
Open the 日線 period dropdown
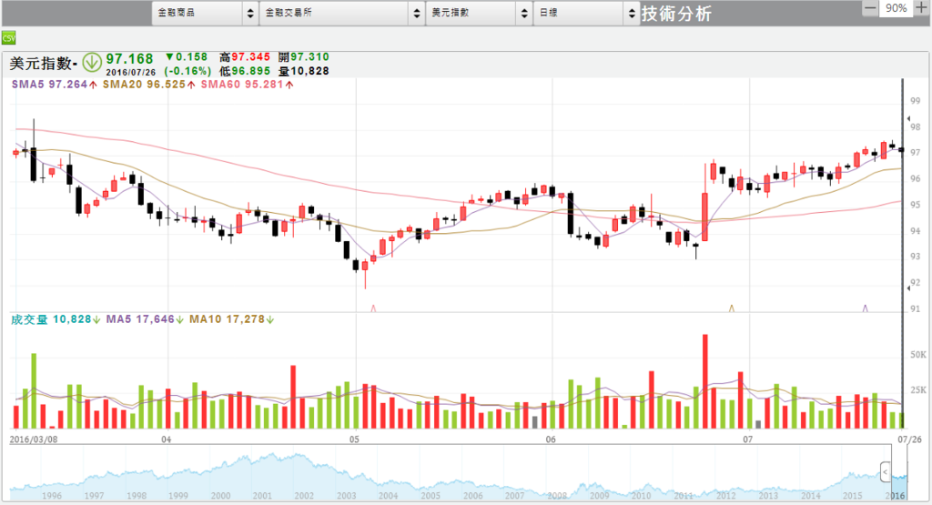coord(586,13)
